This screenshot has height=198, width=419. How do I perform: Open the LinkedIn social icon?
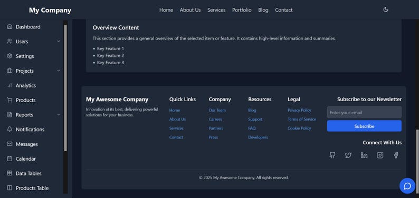[x=364, y=155]
